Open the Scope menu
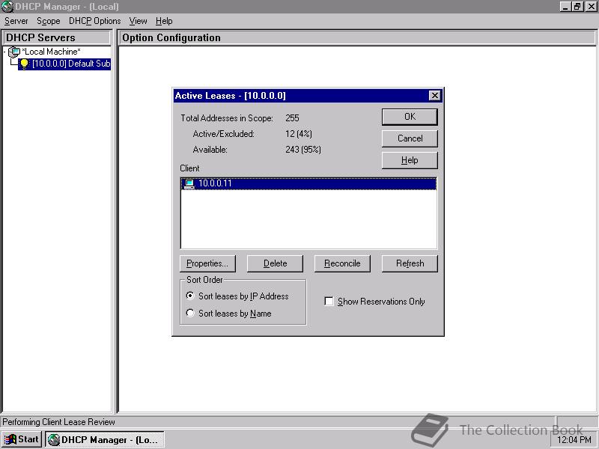Screen dimensions: 599x449 point(48,21)
